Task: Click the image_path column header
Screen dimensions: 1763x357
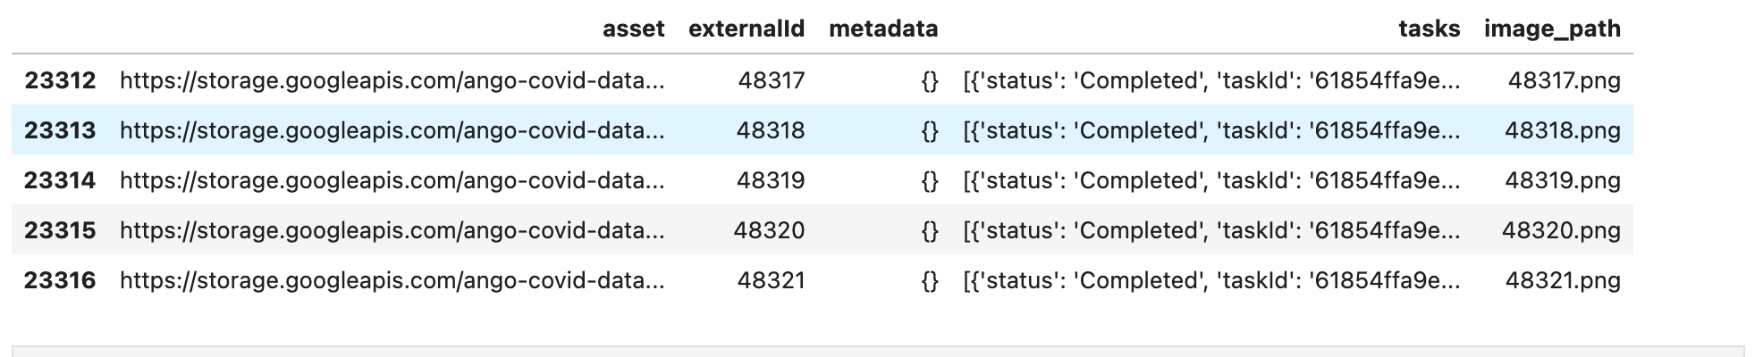Action: 1552,29
